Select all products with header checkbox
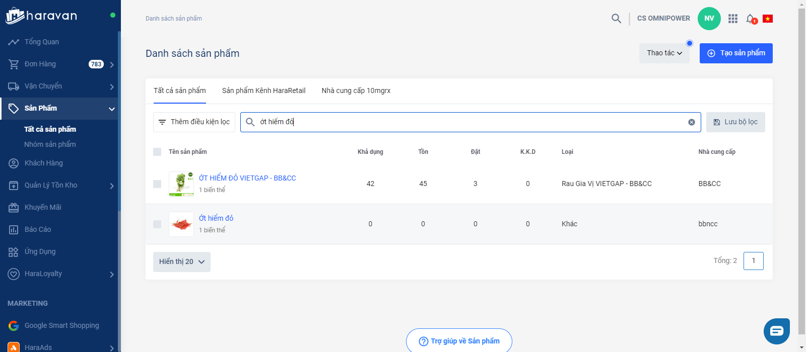Image resolution: width=806 pixels, height=352 pixels. point(157,152)
